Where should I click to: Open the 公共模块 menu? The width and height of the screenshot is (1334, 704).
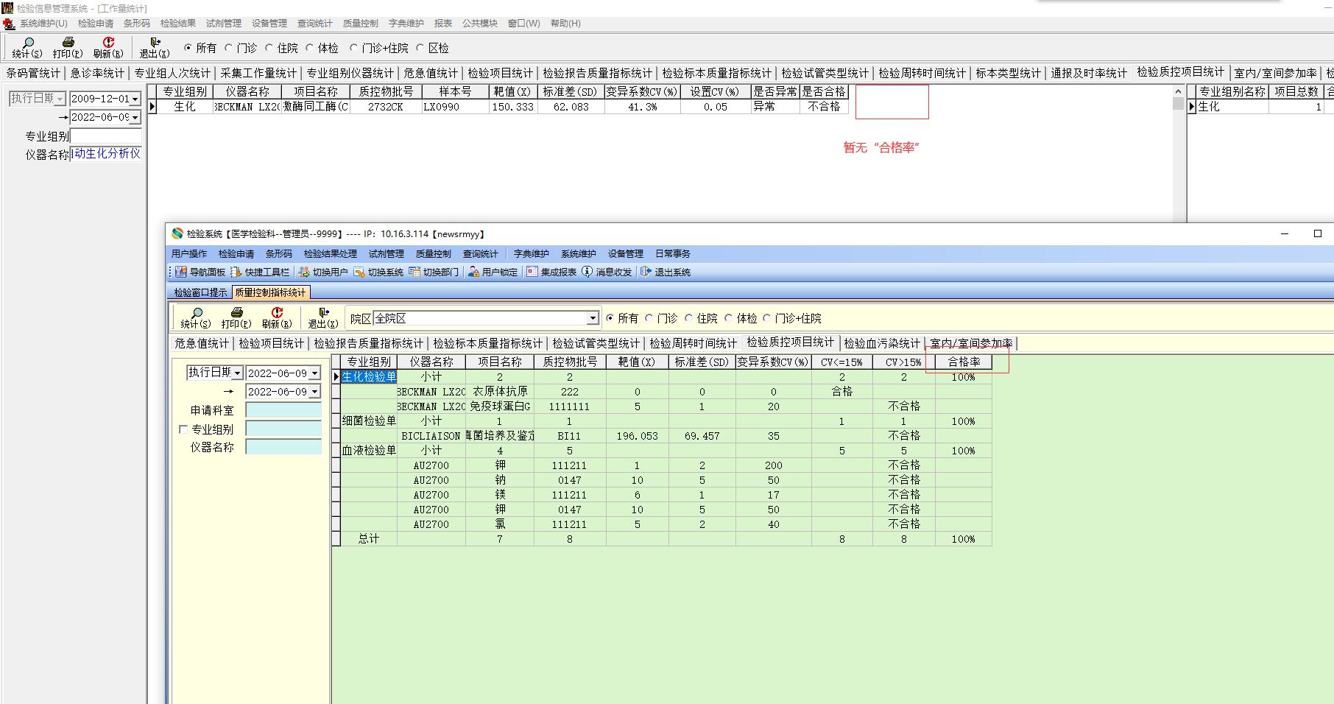coord(480,24)
